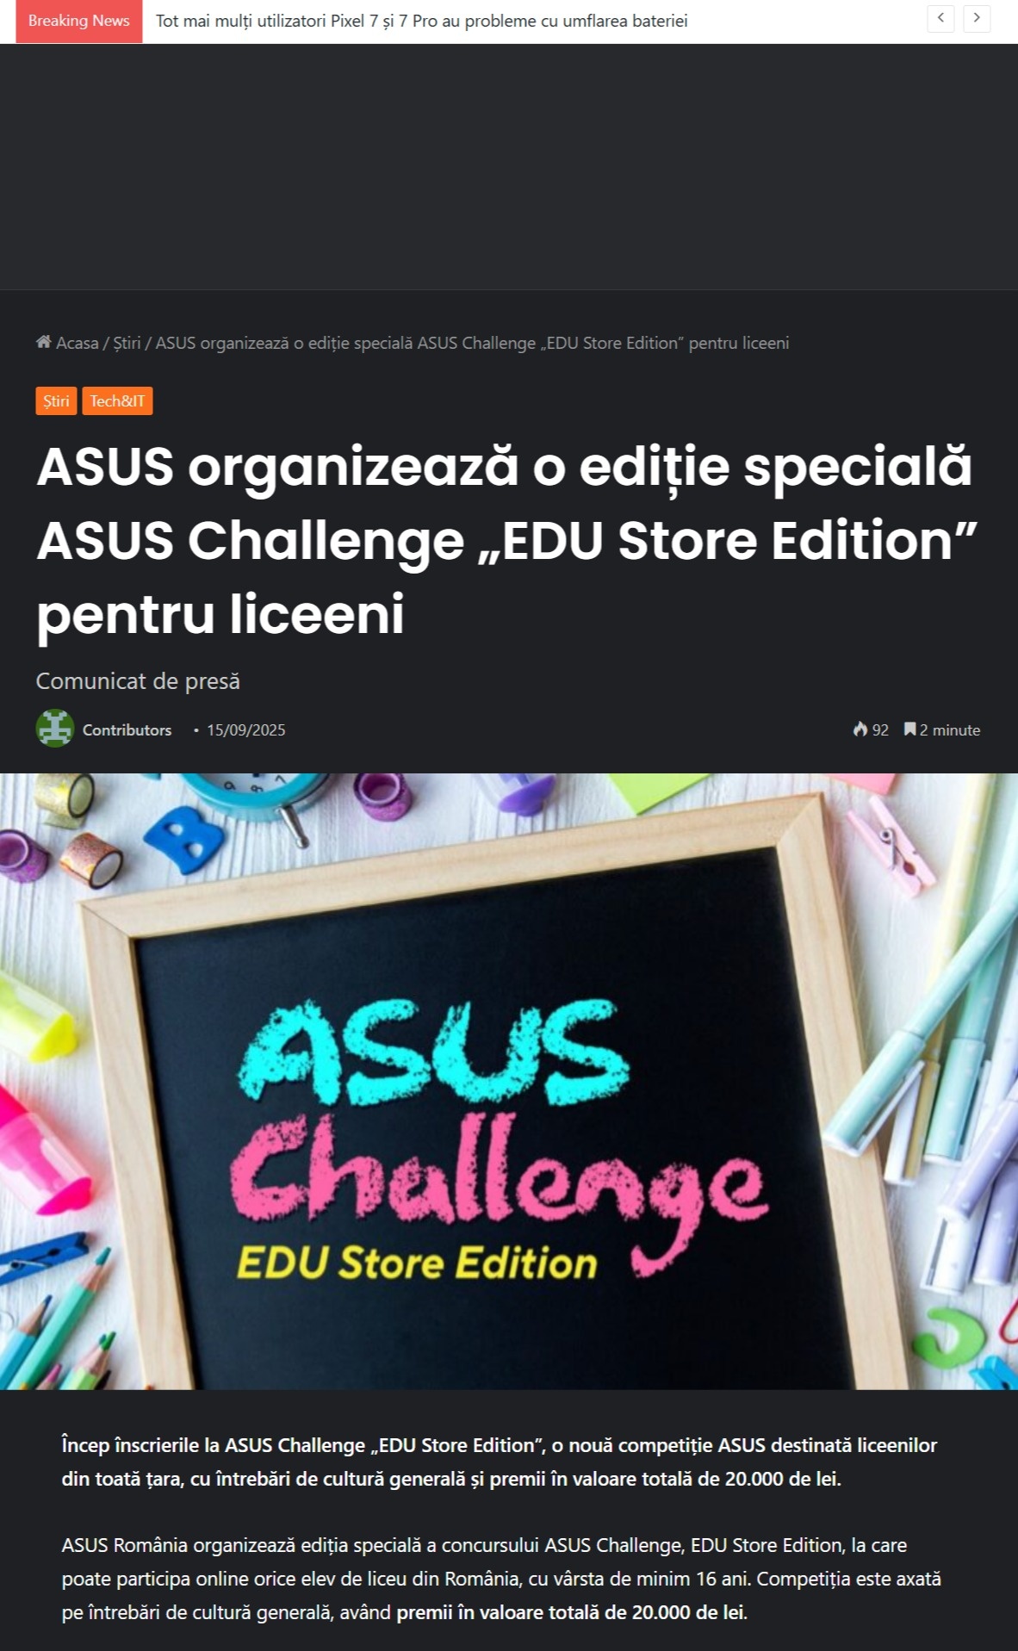1018x1651 pixels.
Task: Click the Comunicat de presă subtitle
Action: pyautogui.click(x=138, y=680)
